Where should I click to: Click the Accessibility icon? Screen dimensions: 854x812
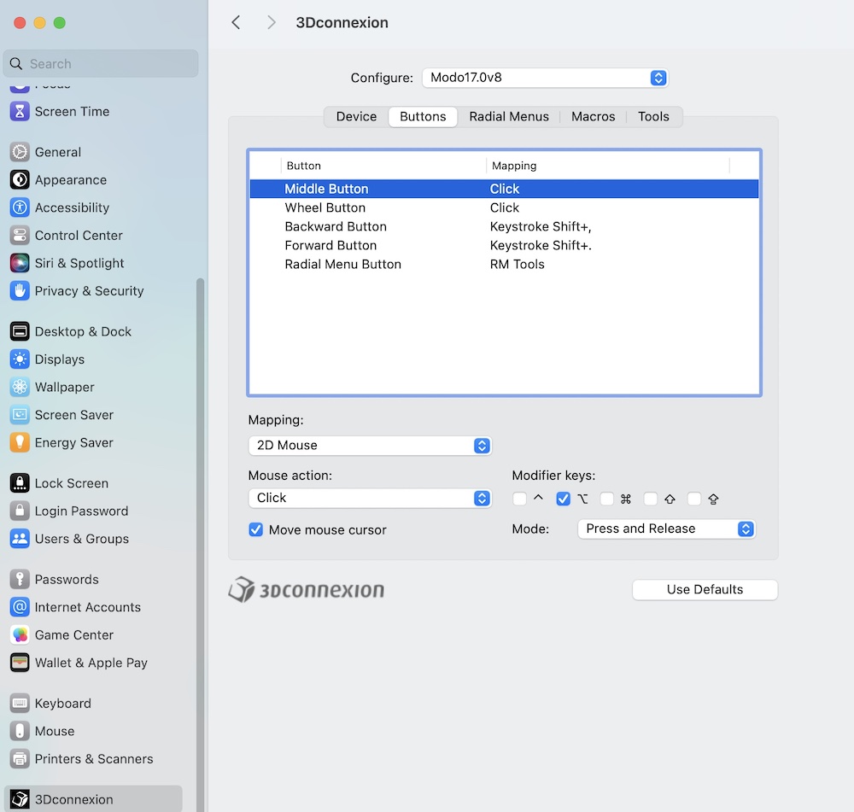tap(20, 207)
